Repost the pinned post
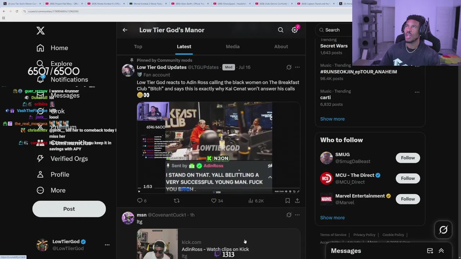Viewport: 461px width, 259px height. tap(176, 201)
